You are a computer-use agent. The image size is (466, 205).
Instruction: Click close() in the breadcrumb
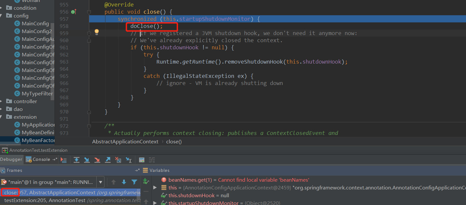pos(174,141)
